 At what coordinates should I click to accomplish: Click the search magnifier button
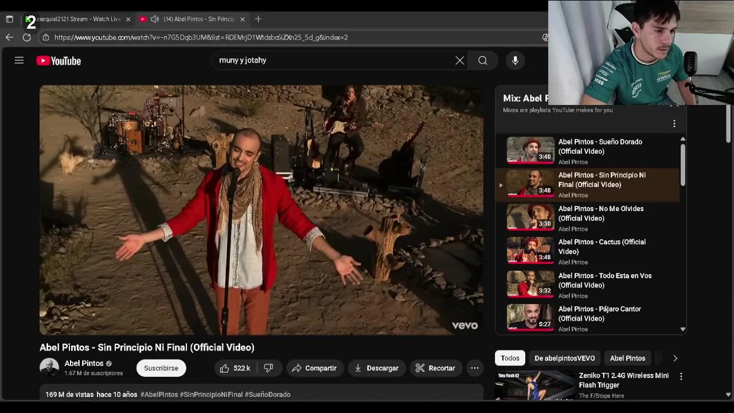[483, 60]
